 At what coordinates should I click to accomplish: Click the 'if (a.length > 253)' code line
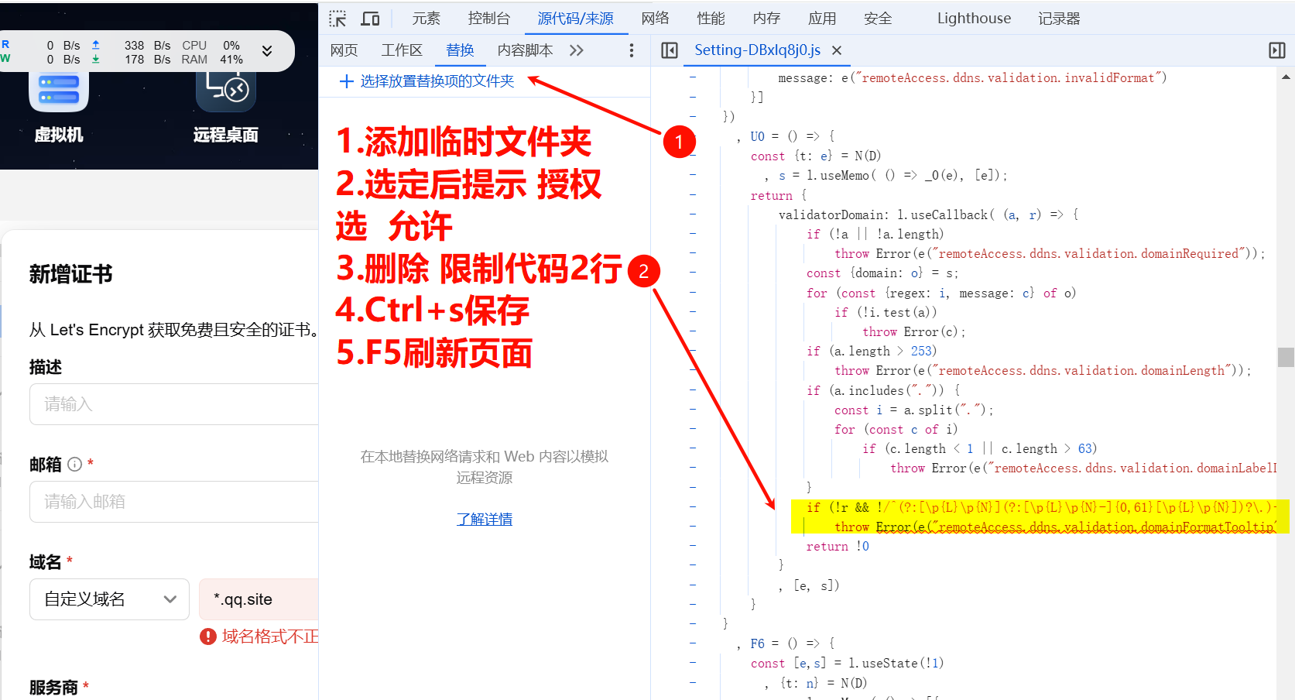[872, 352]
